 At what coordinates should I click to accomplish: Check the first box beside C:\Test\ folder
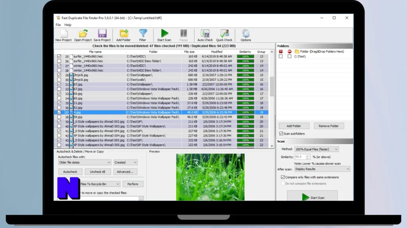[281, 56]
